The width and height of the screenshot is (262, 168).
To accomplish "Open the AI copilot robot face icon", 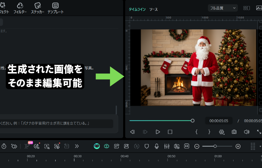I will tap(97, 146).
